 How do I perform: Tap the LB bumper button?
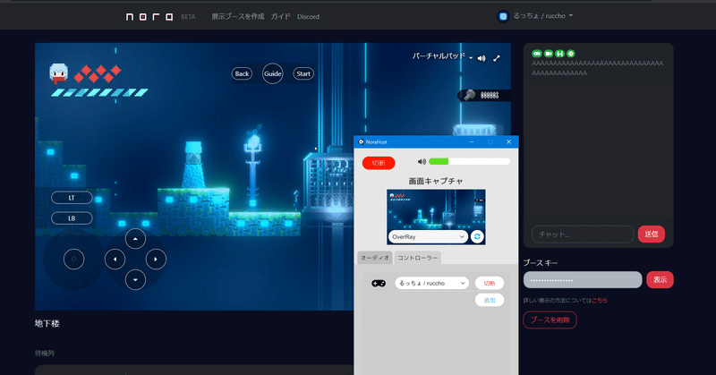pos(72,218)
